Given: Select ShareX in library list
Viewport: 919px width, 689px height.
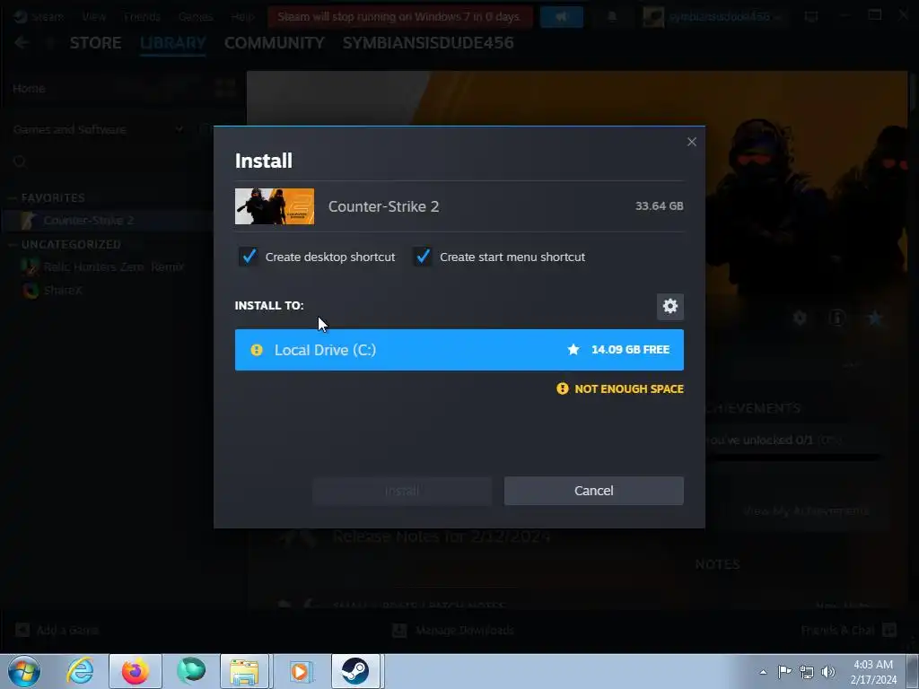Looking at the screenshot, I should click(x=63, y=290).
